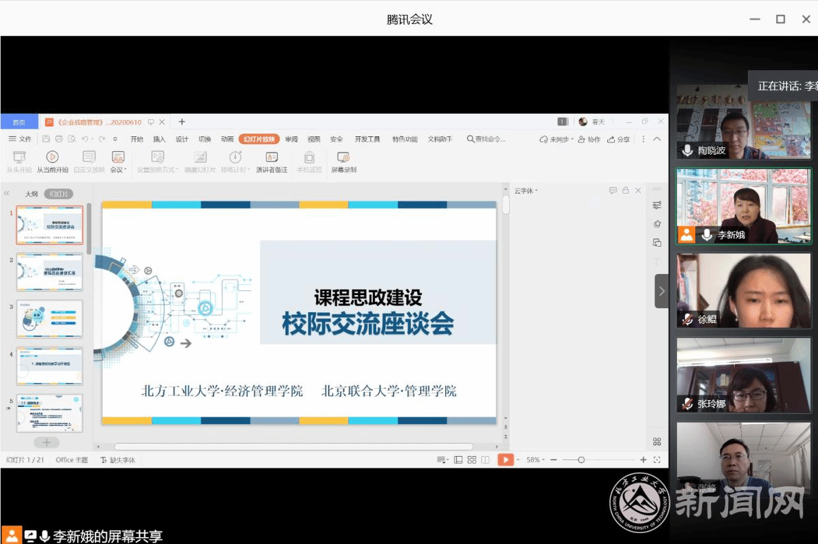Click the add new slide plus button
The height and width of the screenshot is (544, 818).
click(x=46, y=443)
